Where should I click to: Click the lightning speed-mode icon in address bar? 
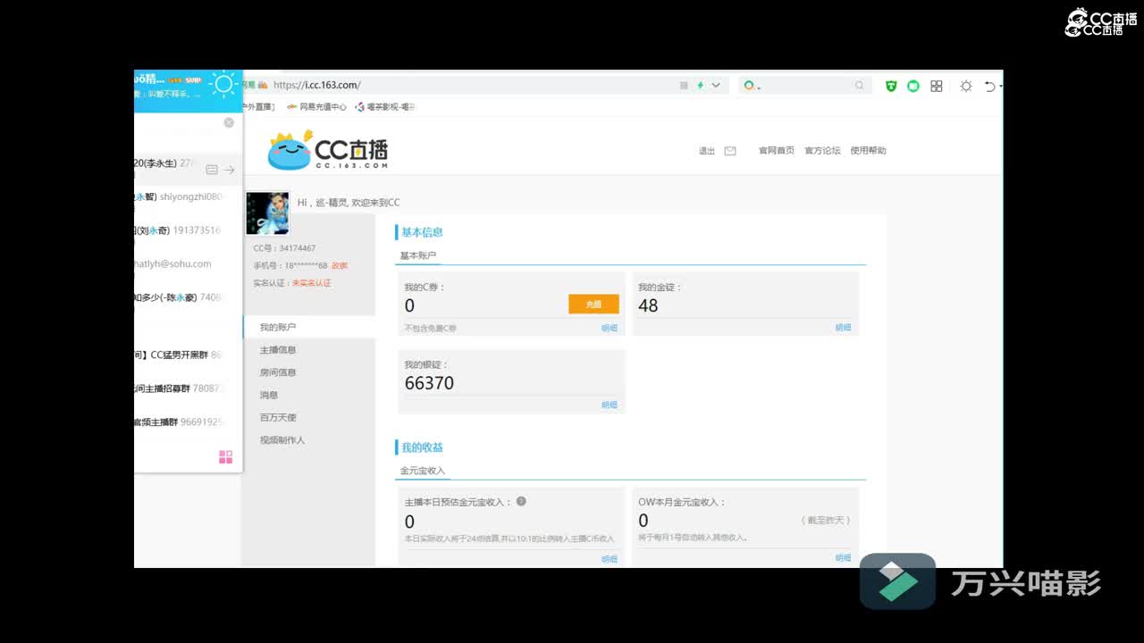[701, 86]
